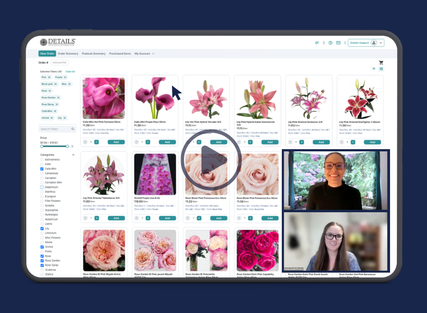The height and width of the screenshot is (313, 427).
Task: Switch to list view layout
Action: pyautogui.click(x=374, y=69)
